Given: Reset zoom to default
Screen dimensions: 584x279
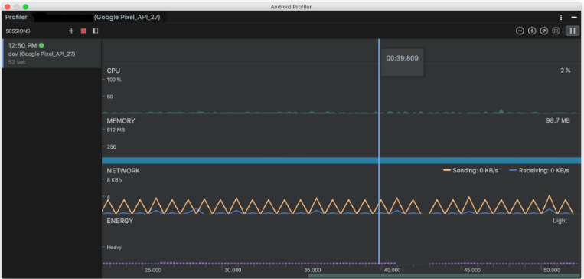Looking at the screenshot, I should [x=543, y=31].
